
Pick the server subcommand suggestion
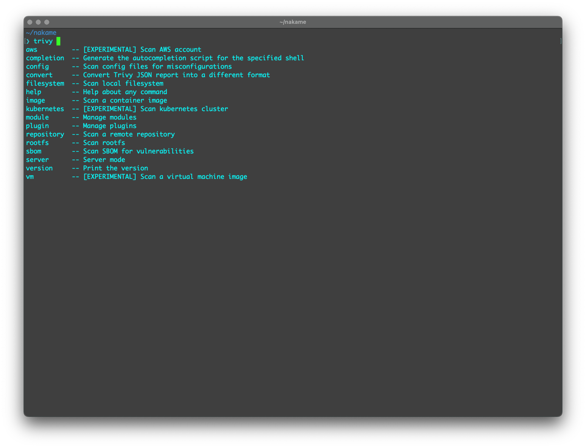[37, 160]
